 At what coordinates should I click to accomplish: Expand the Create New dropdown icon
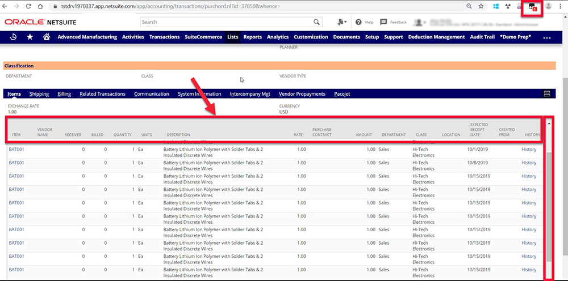pyautogui.click(x=342, y=22)
